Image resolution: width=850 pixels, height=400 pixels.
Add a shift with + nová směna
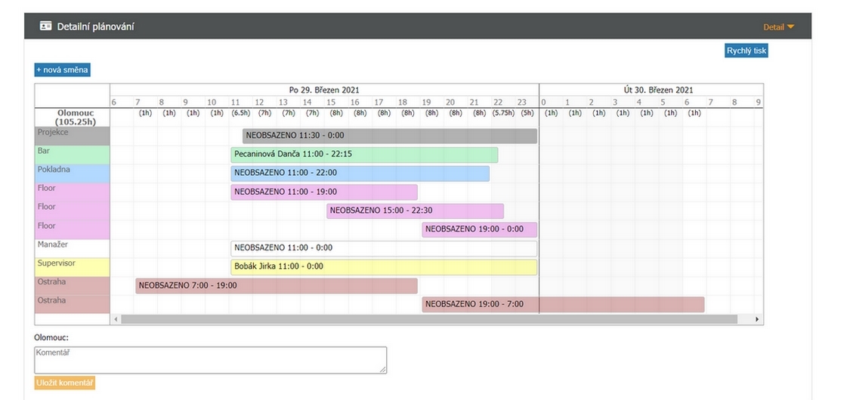click(x=62, y=70)
